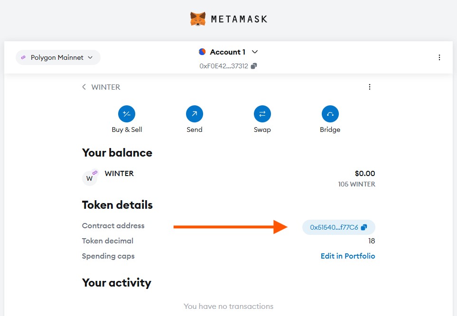Open the Swap icon button

coord(262,114)
